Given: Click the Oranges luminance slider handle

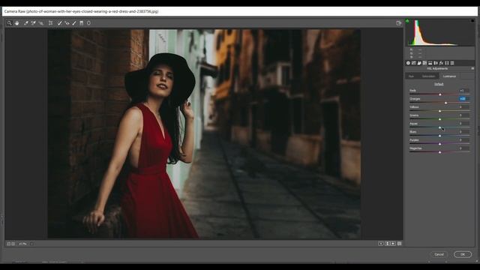Looking at the screenshot, I should point(445,103).
